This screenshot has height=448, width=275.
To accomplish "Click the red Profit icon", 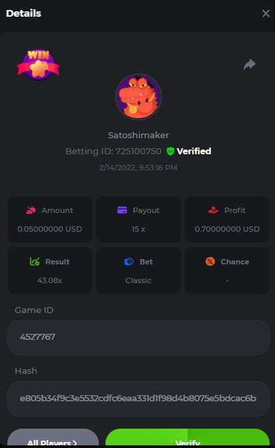I will 214,210.
